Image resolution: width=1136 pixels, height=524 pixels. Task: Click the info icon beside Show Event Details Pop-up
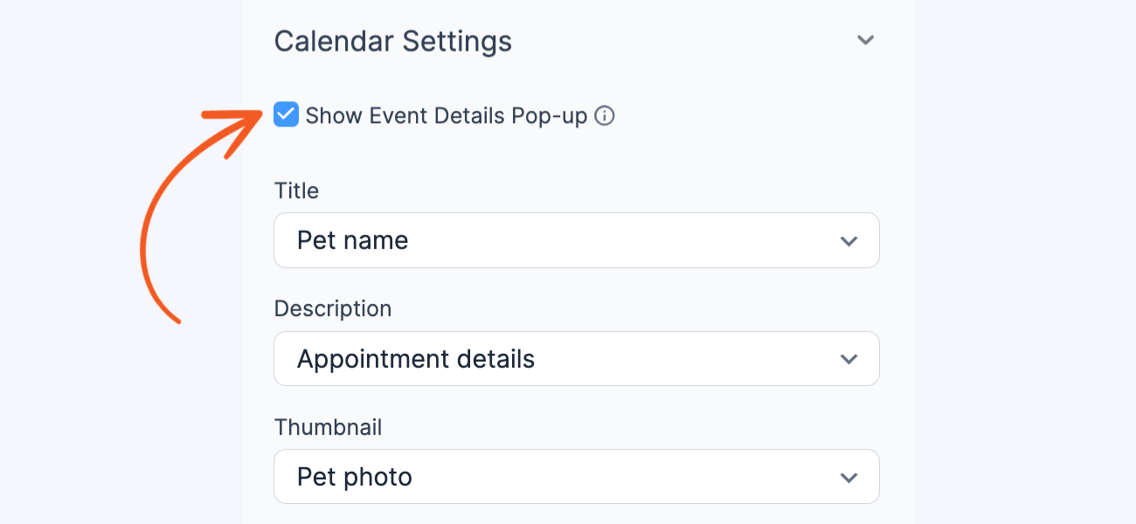point(605,115)
